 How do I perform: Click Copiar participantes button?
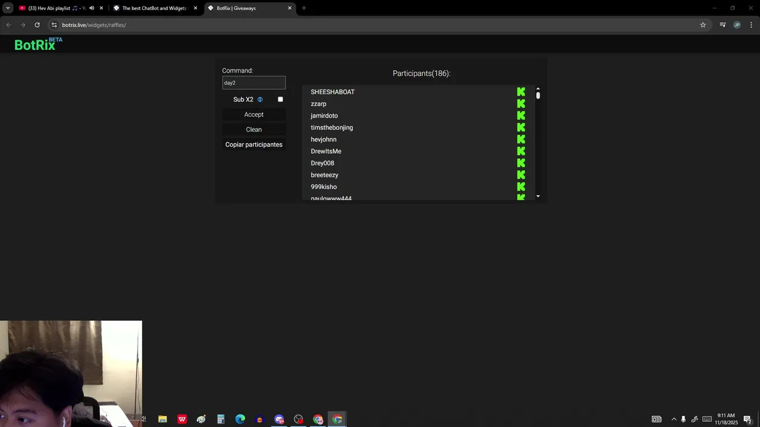pyautogui.click(x=254, y=145)
